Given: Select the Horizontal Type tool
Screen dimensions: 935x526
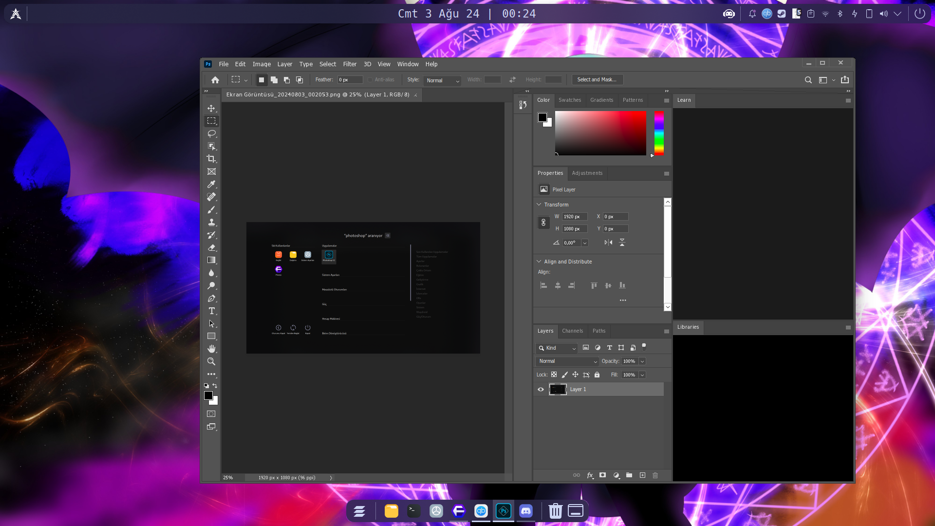Looking at the screenshot, I should (211, 311).
